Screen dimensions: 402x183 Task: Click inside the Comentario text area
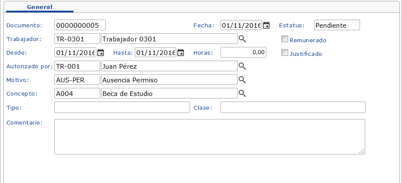coord(209,137)
